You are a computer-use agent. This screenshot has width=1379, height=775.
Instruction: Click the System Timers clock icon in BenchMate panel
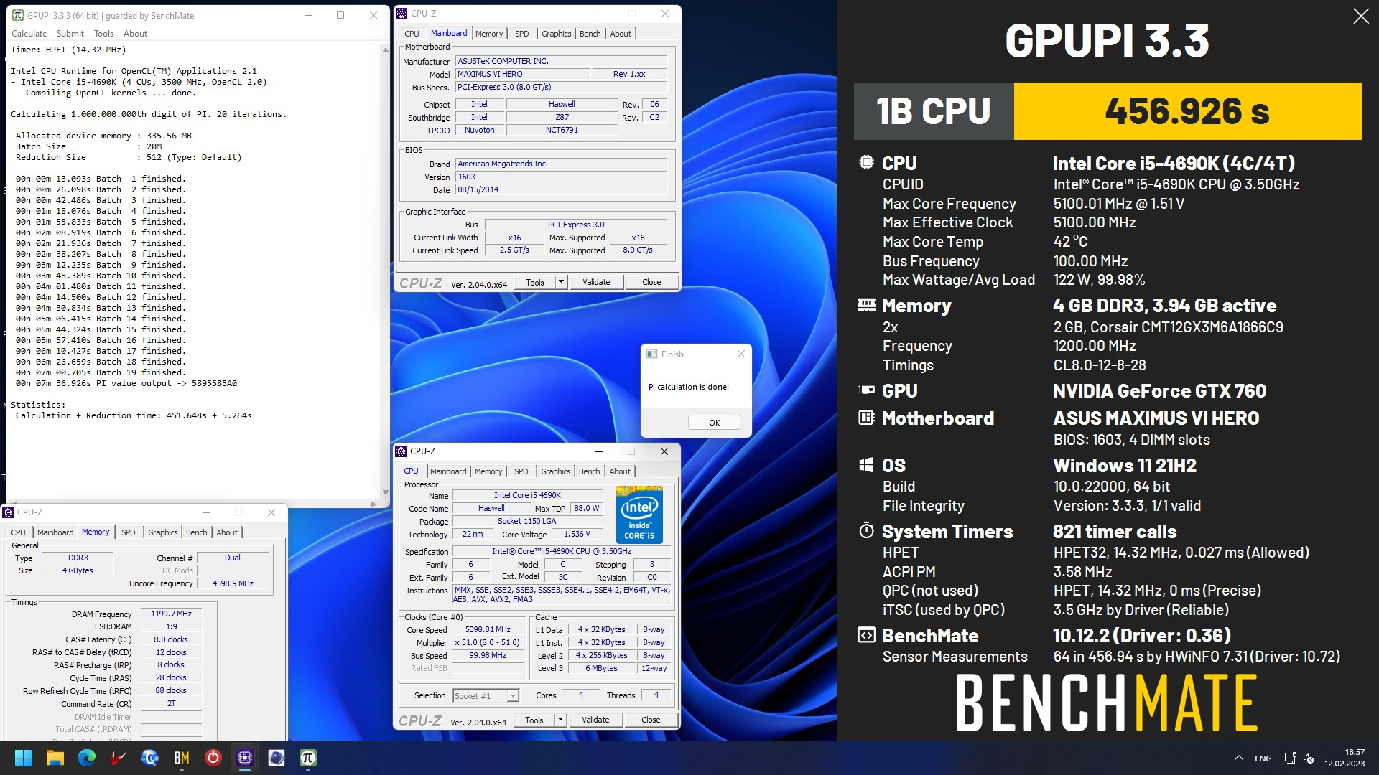866,531
